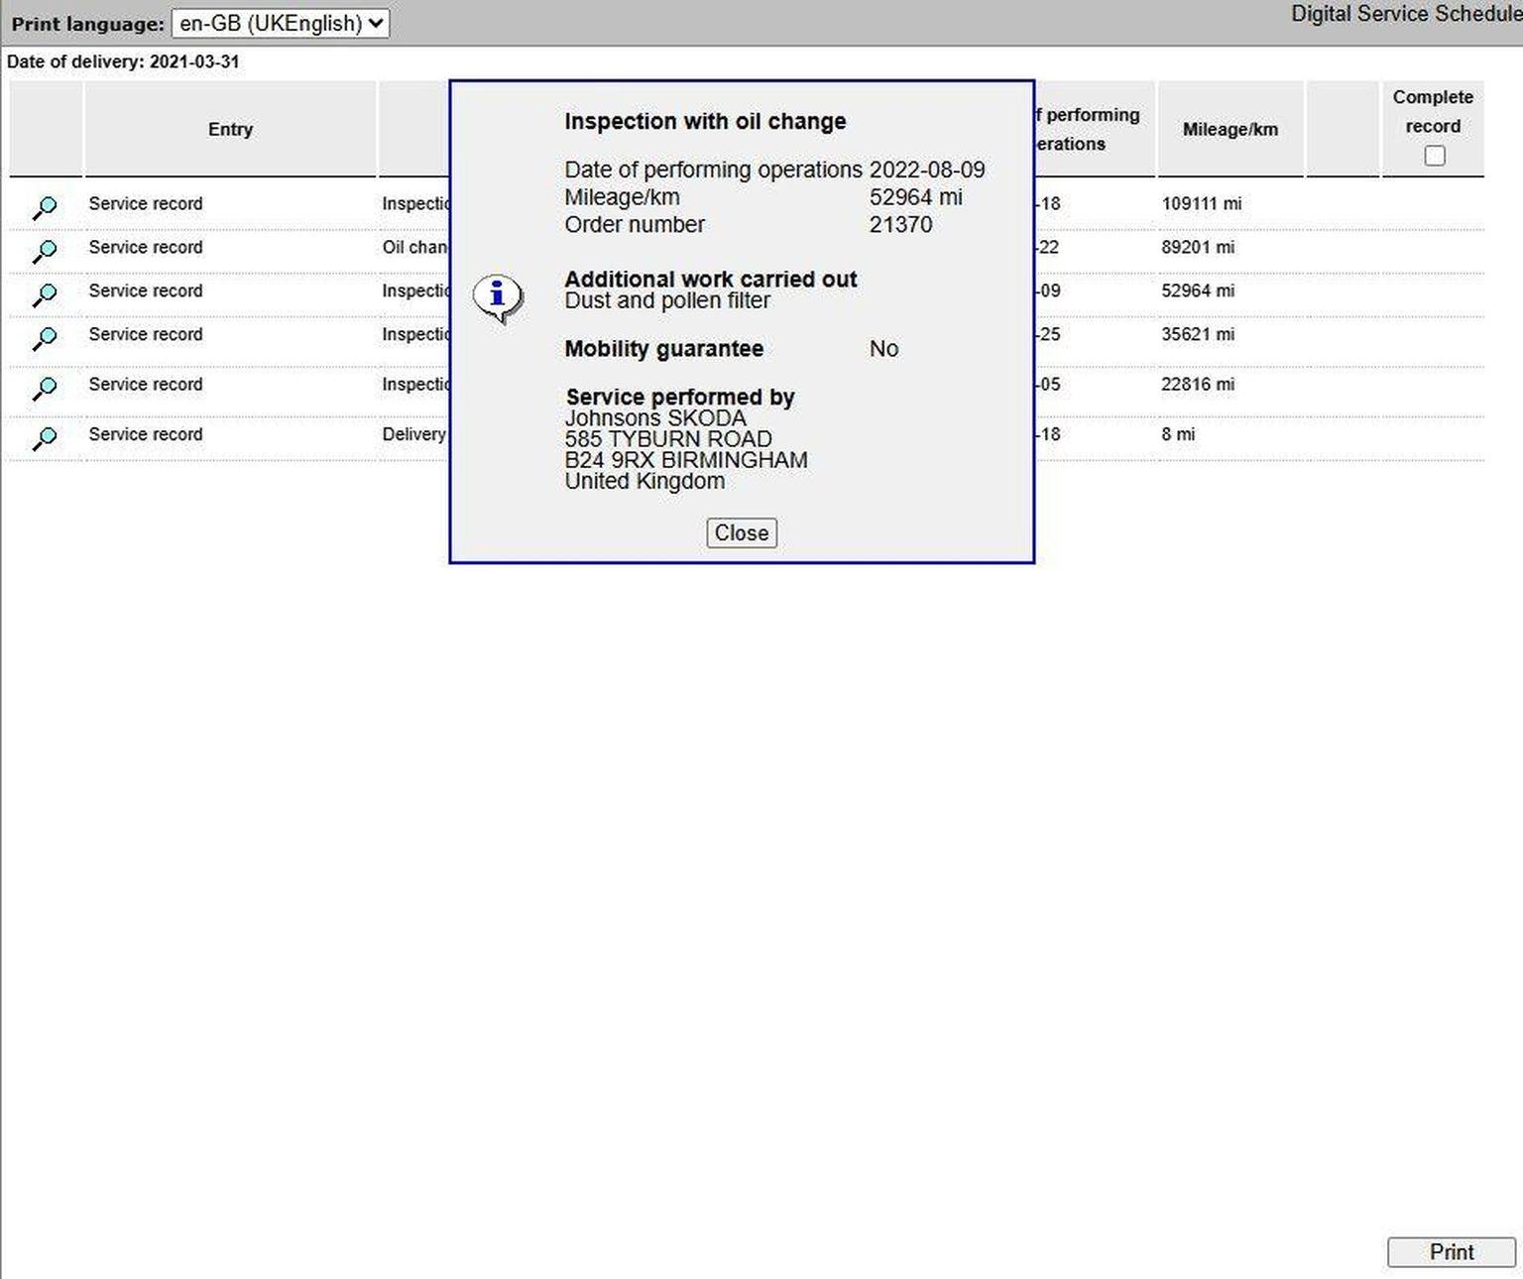Screen dimensions: 1523x1279
Task: Click the Complete record column header text
Action: tap(1432, 111)
